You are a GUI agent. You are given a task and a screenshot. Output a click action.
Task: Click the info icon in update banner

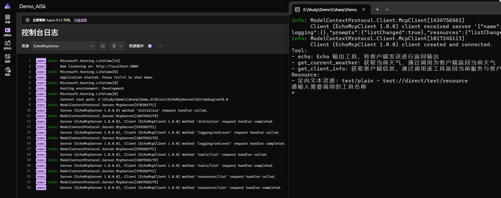point(28,20)
